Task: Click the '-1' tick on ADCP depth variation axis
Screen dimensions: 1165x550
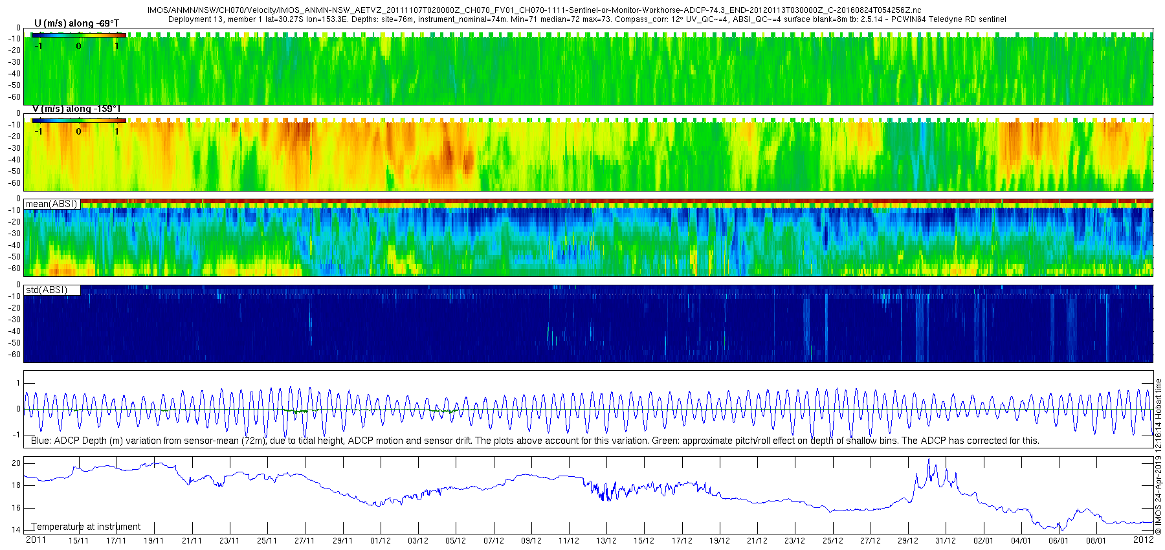Action: pos(17,435)
